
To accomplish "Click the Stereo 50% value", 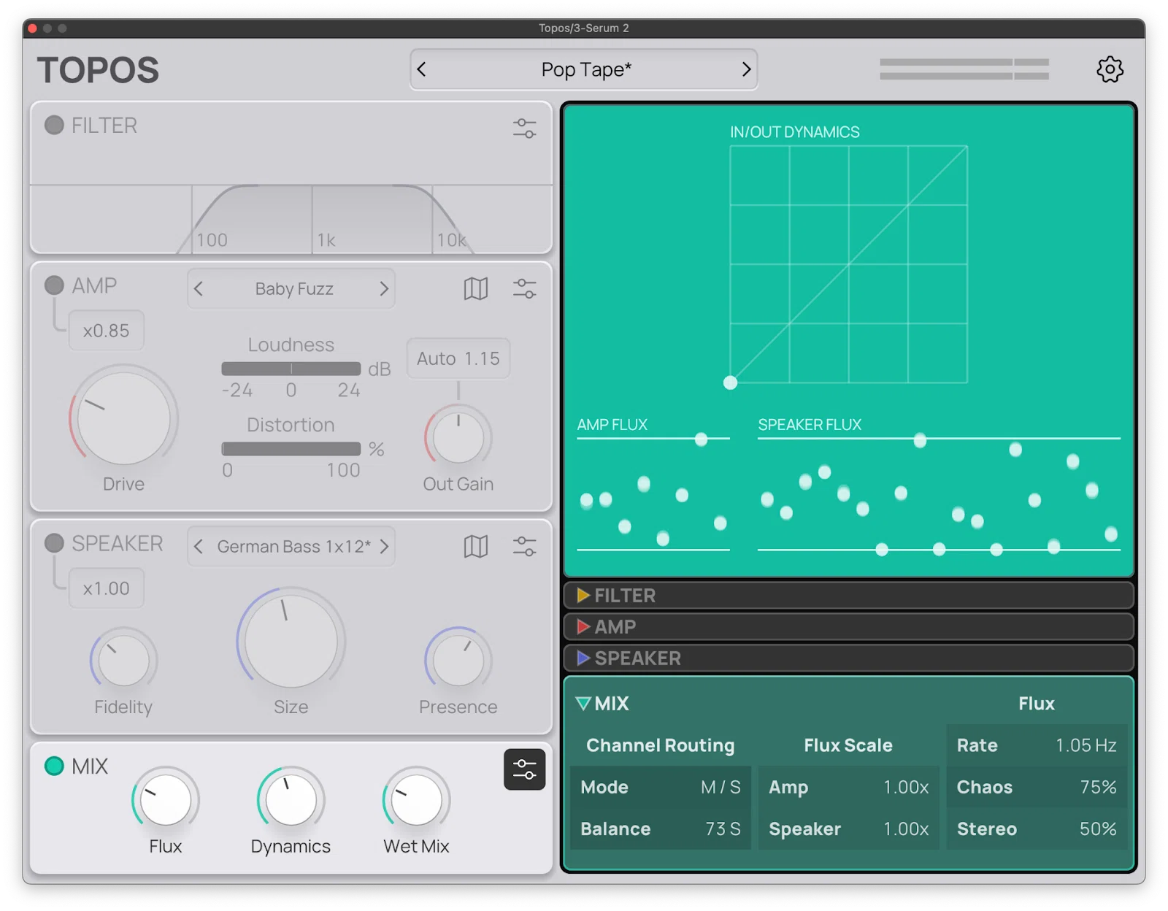I will click(1098, 829).
